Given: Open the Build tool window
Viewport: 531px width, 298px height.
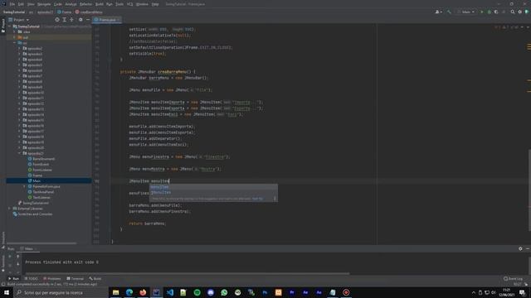Looking at the screenshot, I should pos(95,279).
